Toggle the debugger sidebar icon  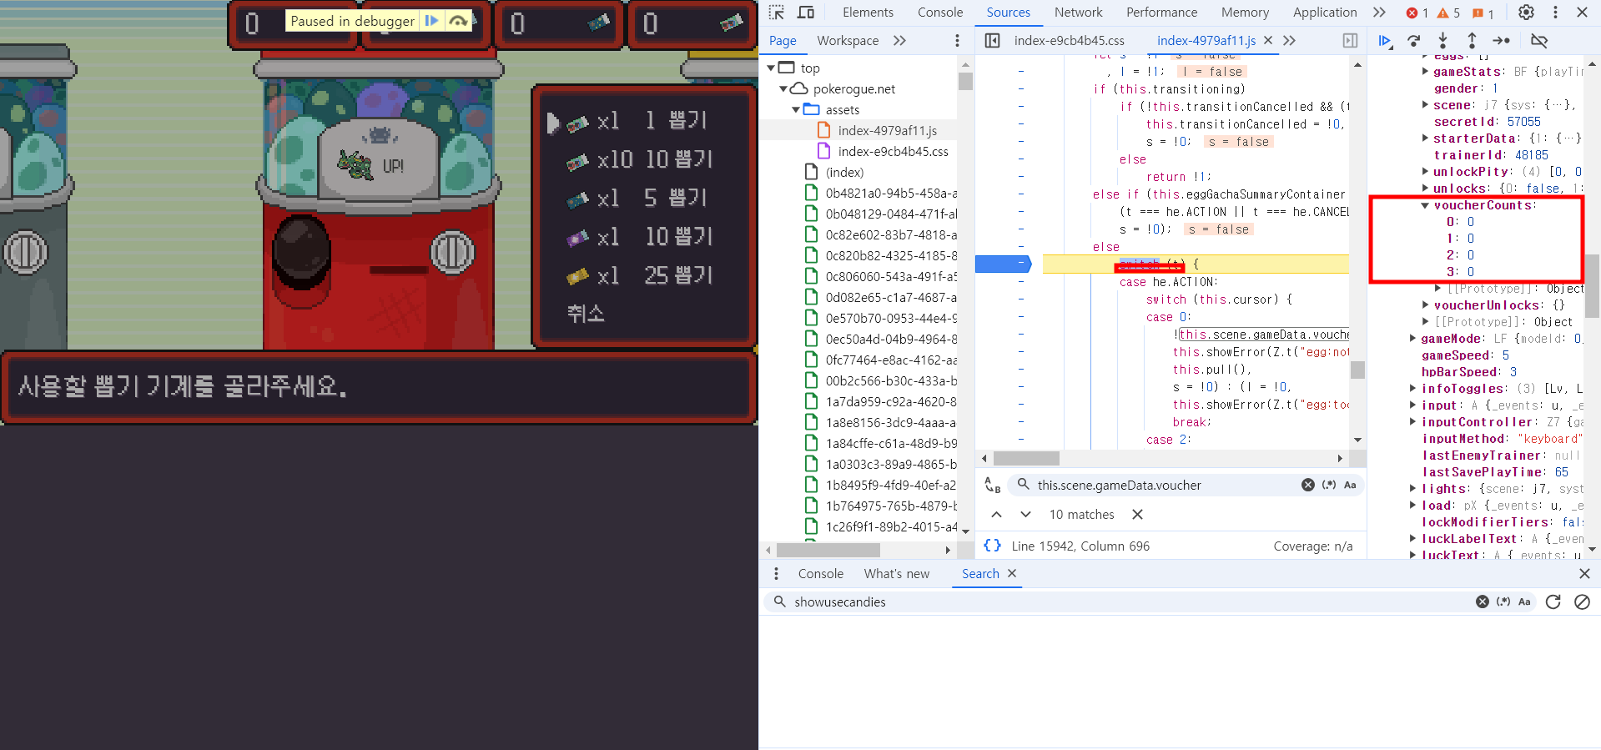[x=1350, y=41]
